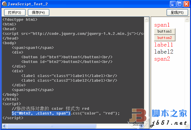Close the JavaScript_Test_2 window
The height and width of the screenshot is (130, 191).
[187, 4]
